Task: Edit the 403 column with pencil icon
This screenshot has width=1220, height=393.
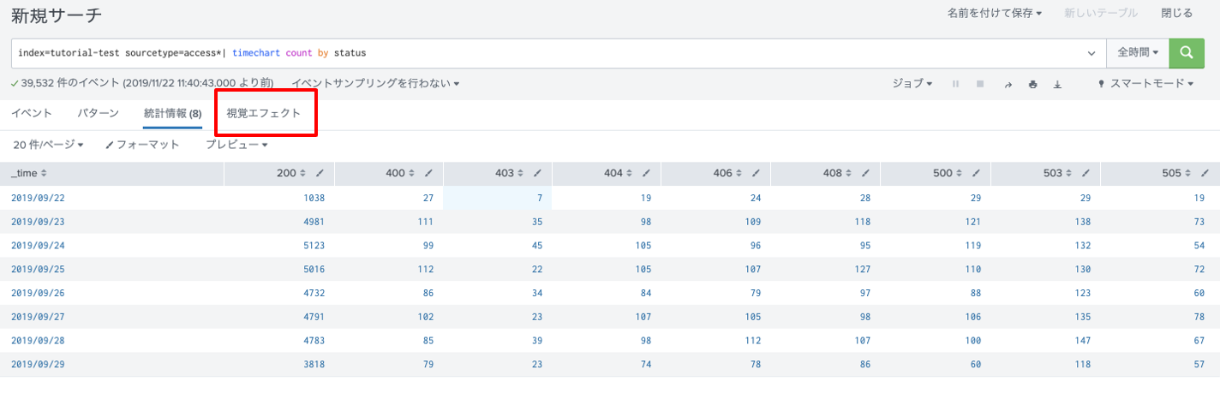Action: [537, 173]
